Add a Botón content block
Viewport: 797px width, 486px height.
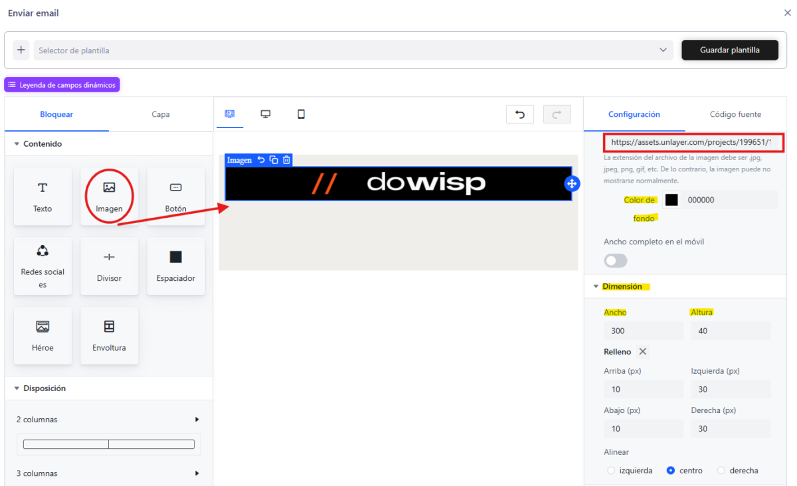(175, 196)
